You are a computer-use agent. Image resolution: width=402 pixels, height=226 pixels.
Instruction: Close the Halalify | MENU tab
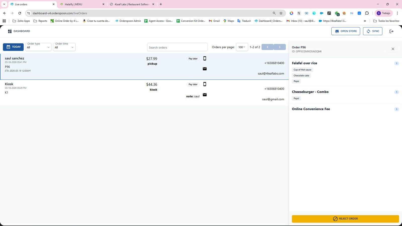pos(103,4)
